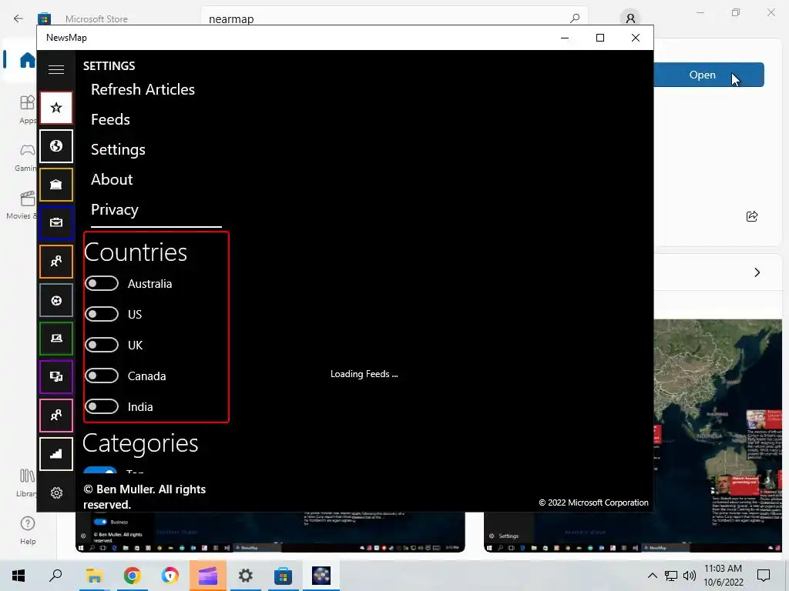Open the Privacy menu entry

pos(114,209)
